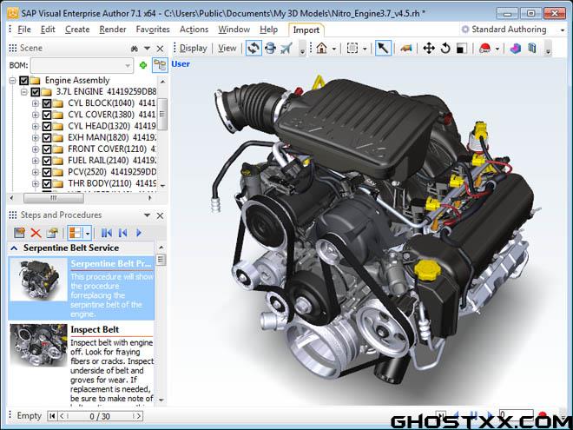Image resolution: width=573 pixels, height=430 pixels.
Task: Click the update step icon
Action: click(52, 233)
